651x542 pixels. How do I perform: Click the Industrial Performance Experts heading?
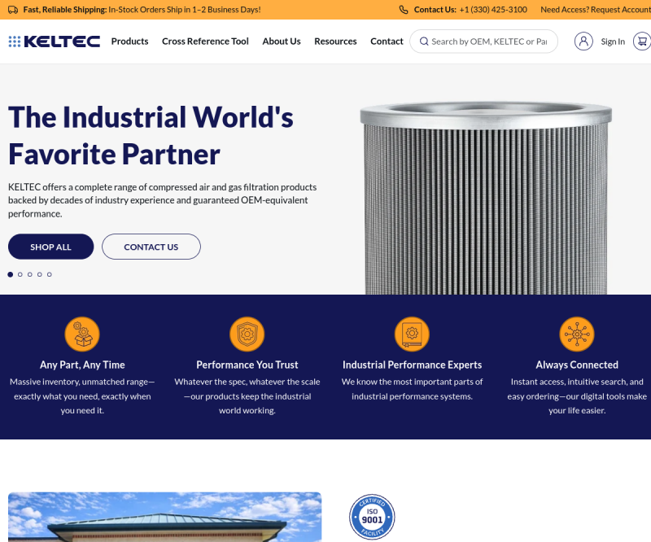(x=412, y=365)
